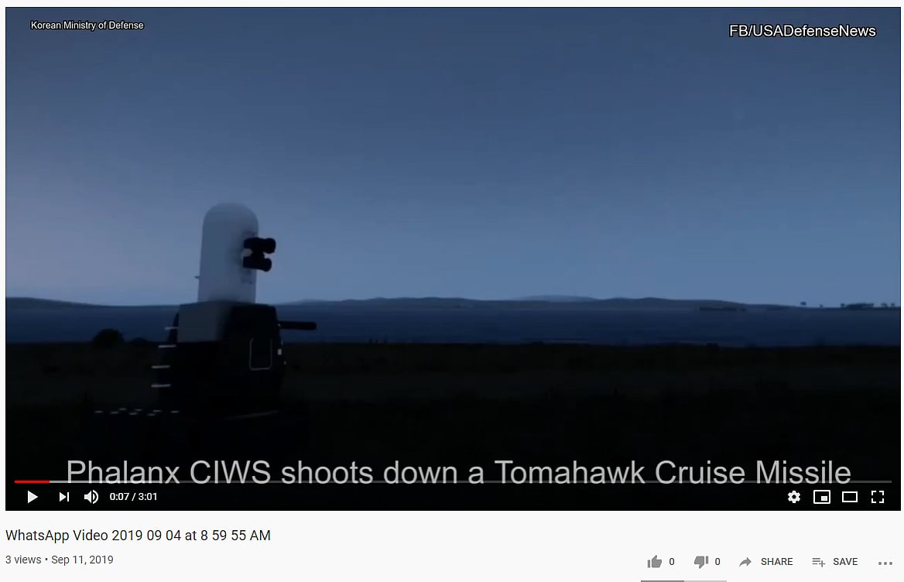Skip to the next video
The width and height of the screenshot is (904, 582).
tap(64, 497)
